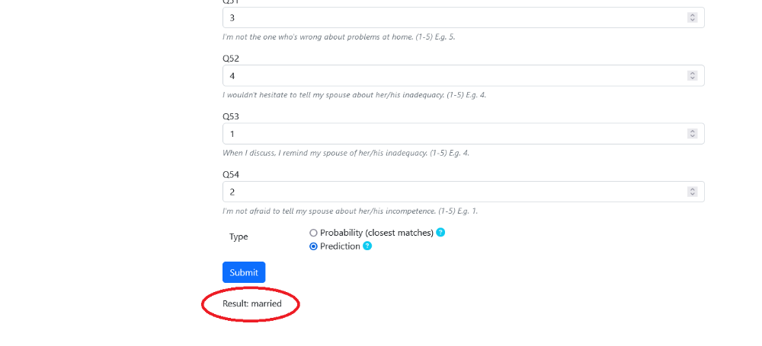Click the Q52 input field containing 4
This screenshot has width=762, height=346.
pyautogui.click(x=463, y=76)
